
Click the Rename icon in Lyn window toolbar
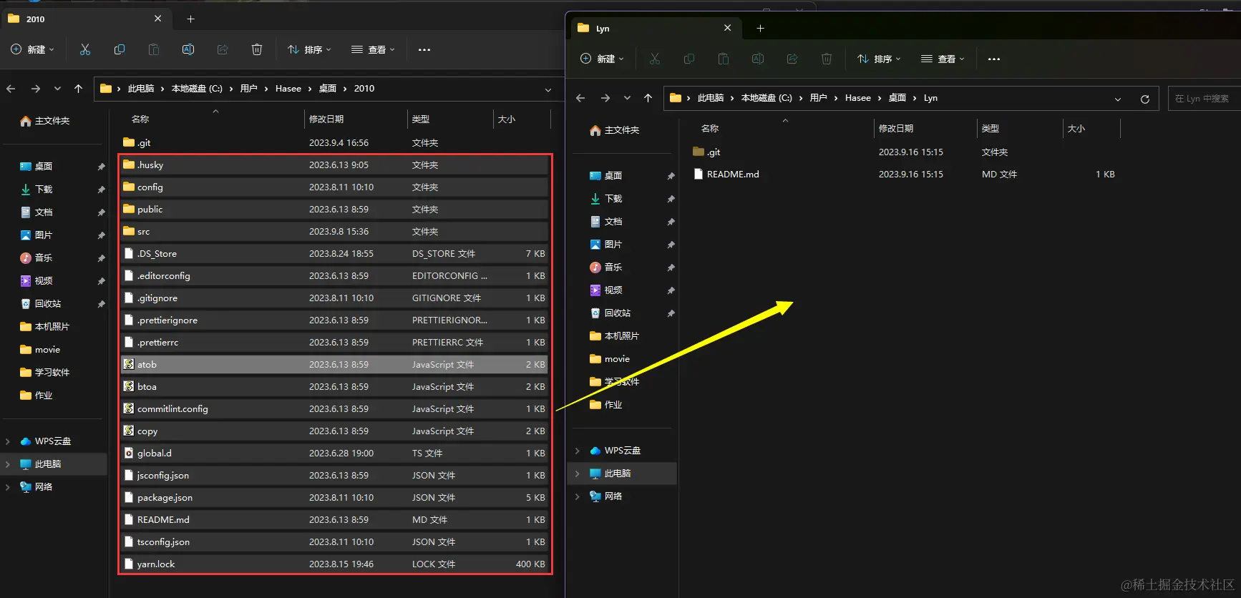[758, 59]
